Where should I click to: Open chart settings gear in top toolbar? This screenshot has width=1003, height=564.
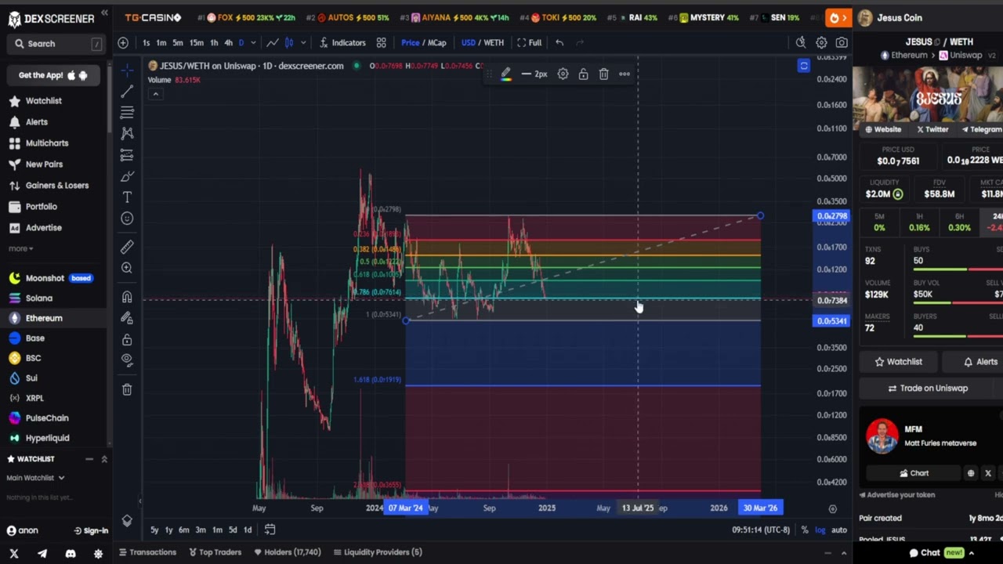coord(821,42)
